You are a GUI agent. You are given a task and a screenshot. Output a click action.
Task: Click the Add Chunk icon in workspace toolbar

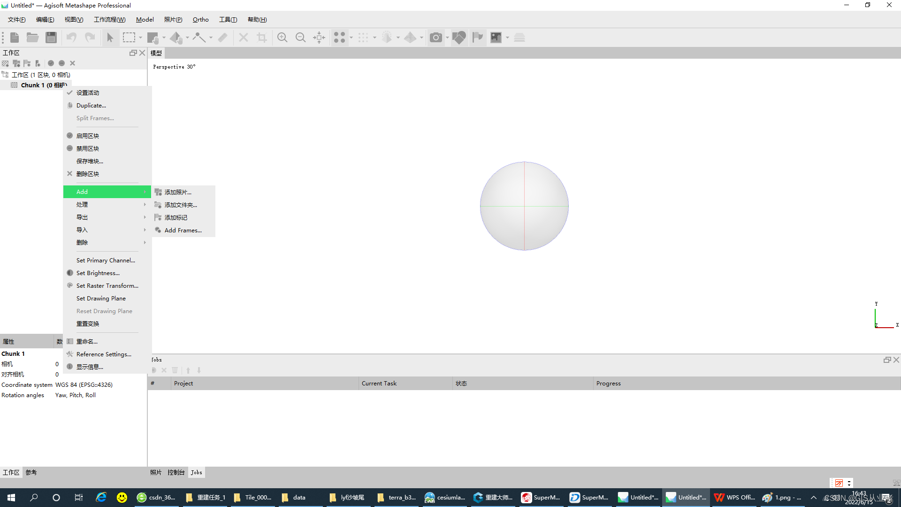click(6, 63)
